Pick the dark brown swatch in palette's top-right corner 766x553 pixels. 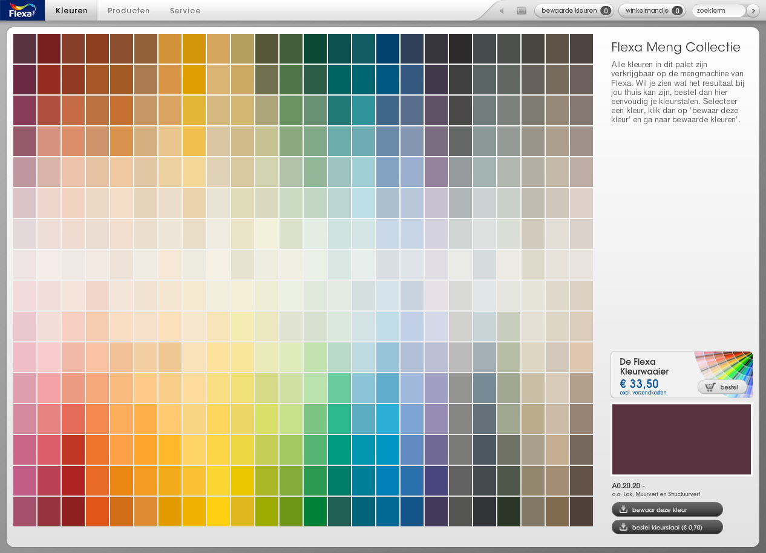(x=581, y=48)
